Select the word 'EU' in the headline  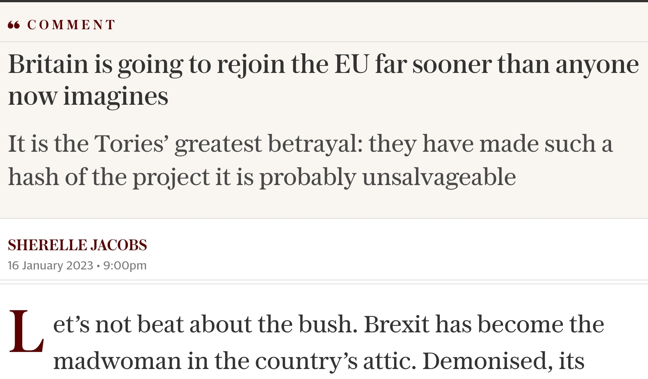352,64
